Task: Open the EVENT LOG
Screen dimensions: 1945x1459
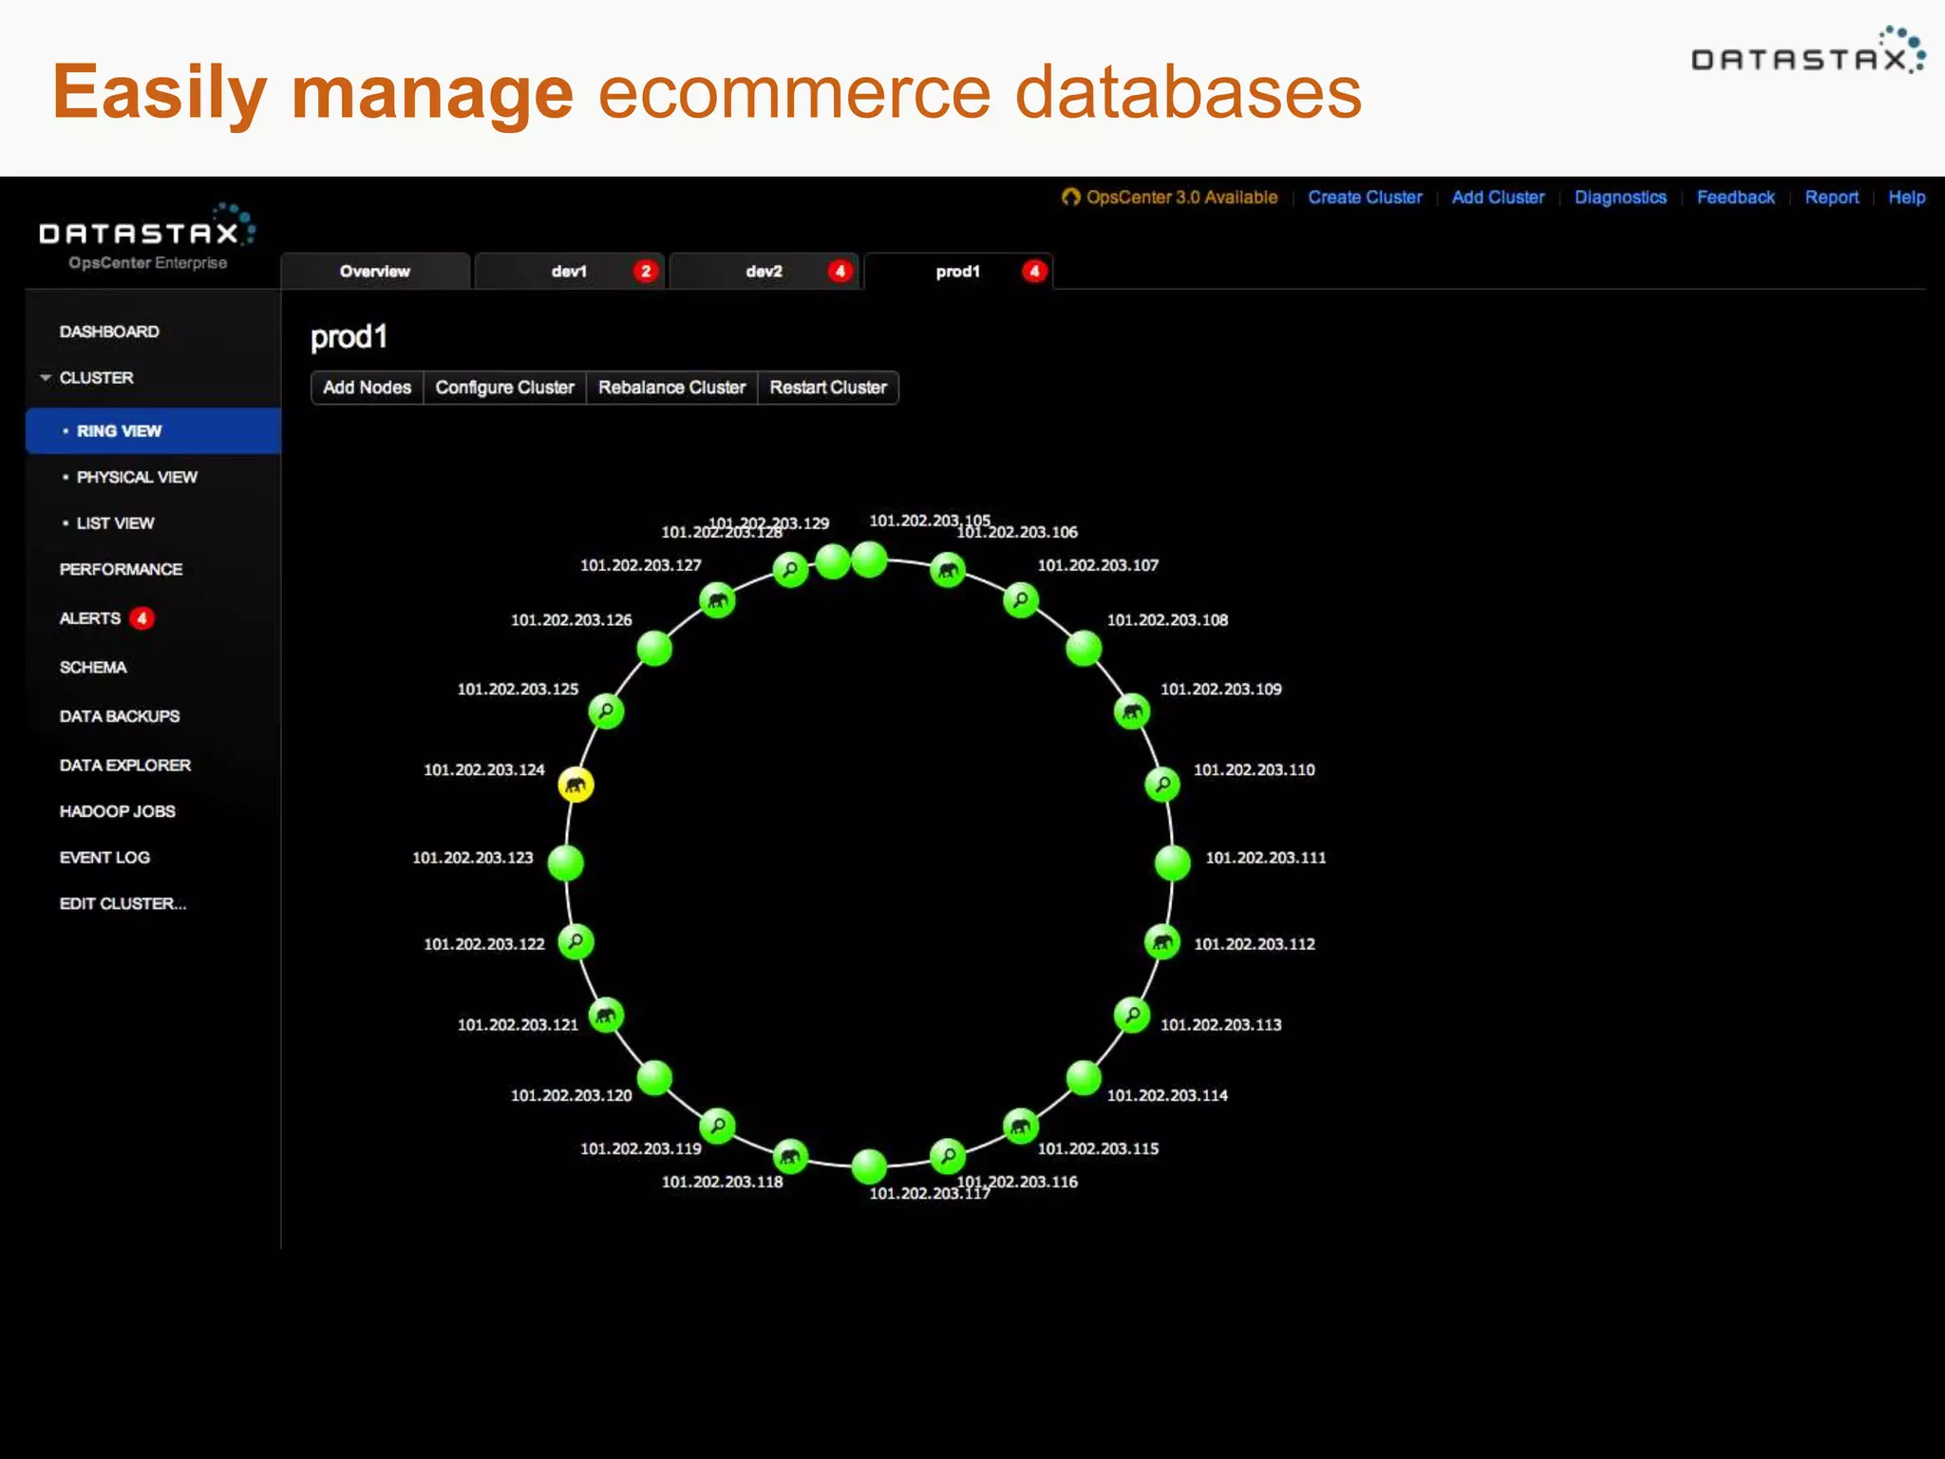Action: 104,858
